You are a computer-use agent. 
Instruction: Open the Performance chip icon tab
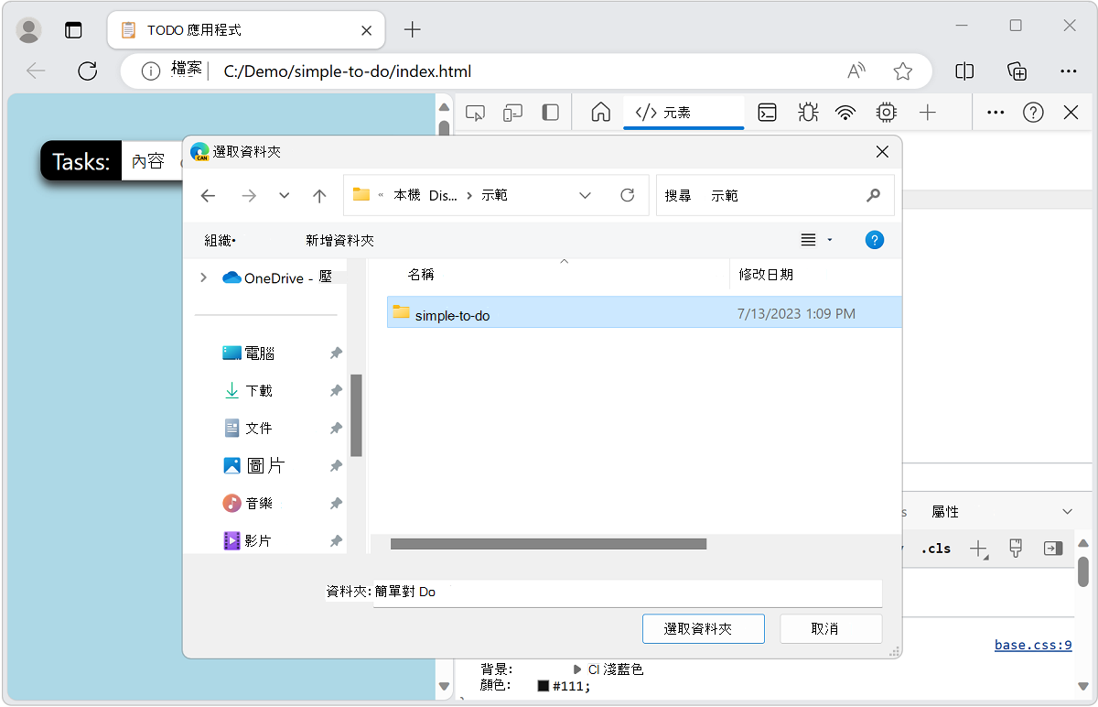[x=886, y=113]
